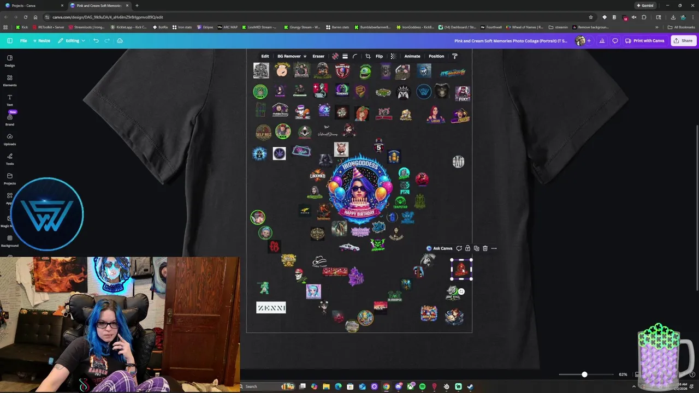Select the Pink and Cream Soft Memories tab

pyautogui.click(x=99, y=5)
